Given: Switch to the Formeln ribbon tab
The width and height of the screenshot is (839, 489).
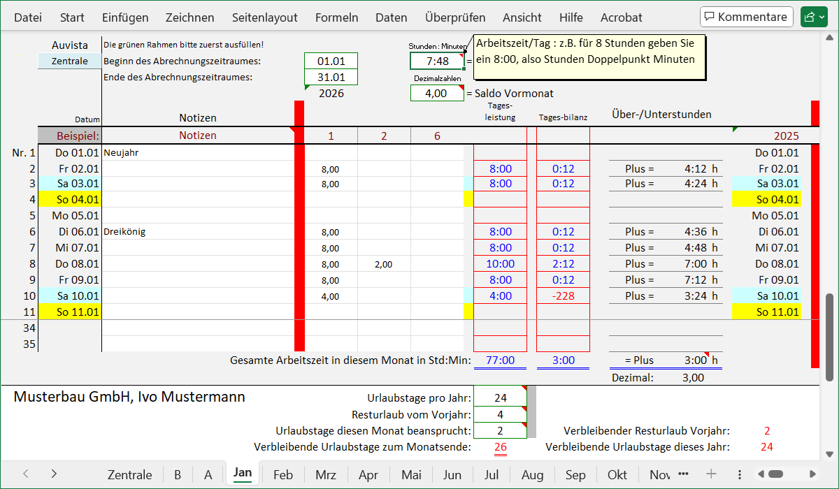Looking at the screenshot, I should point(336,17).
